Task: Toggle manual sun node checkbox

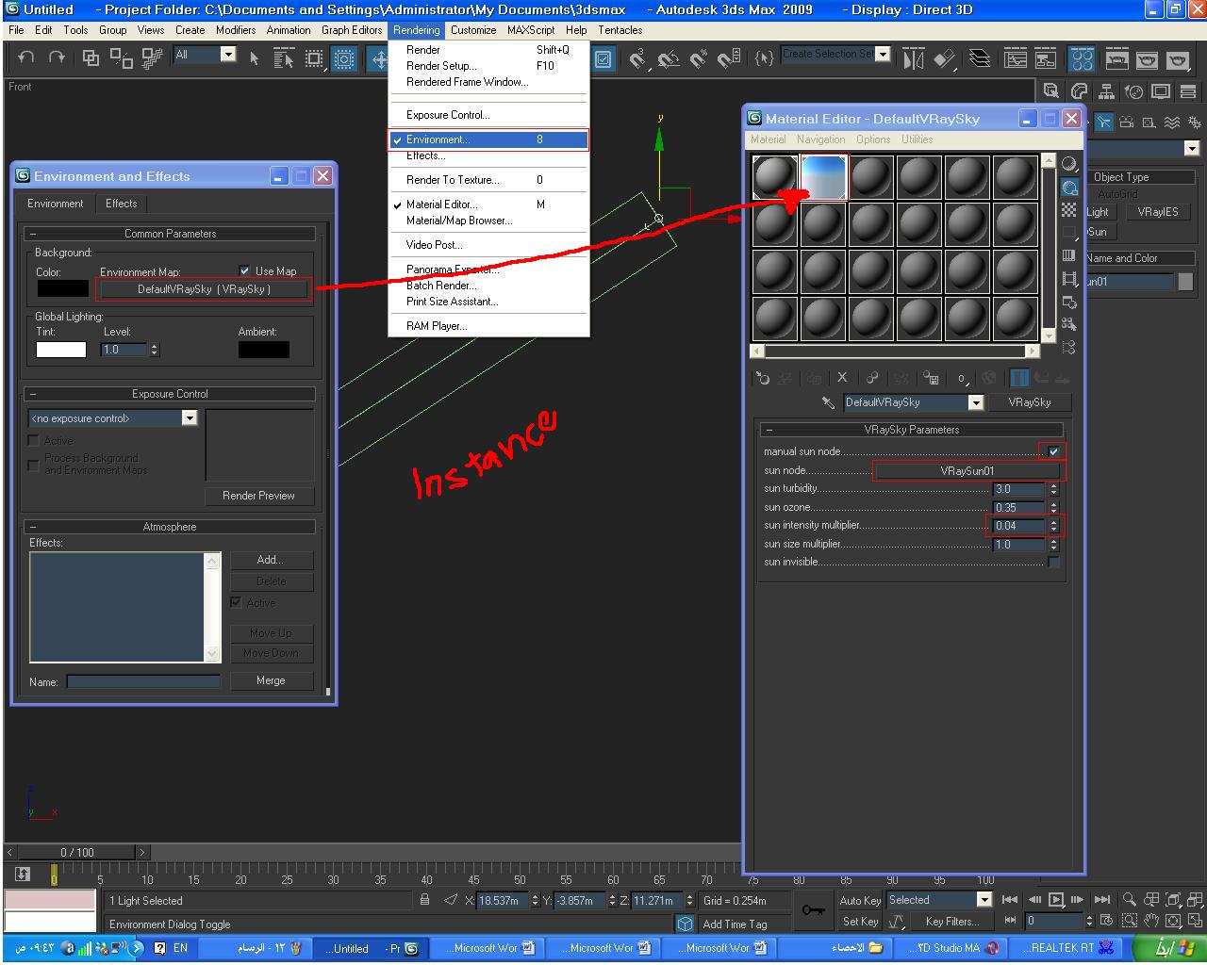Action: pos(1053,451)
